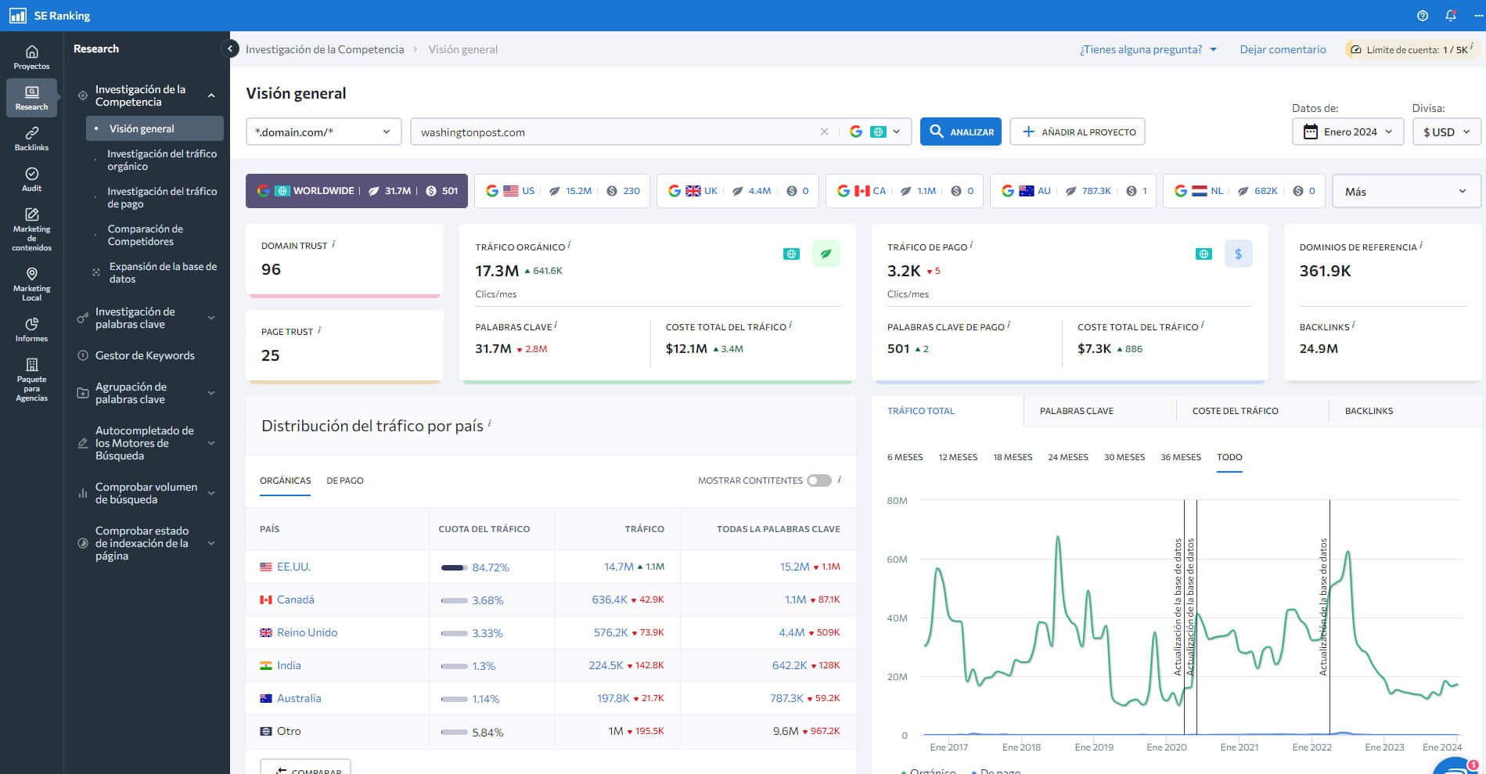The image size is (1486, 774).
Task: Open the $ USD currency dropdown
Action: pos(1446,131)
